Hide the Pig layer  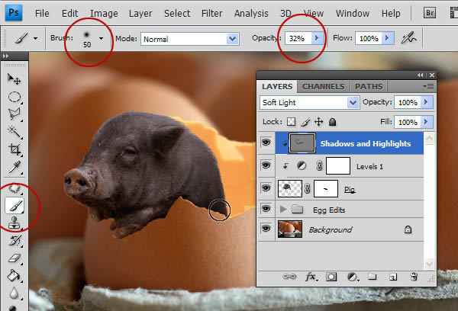[266, 188]
